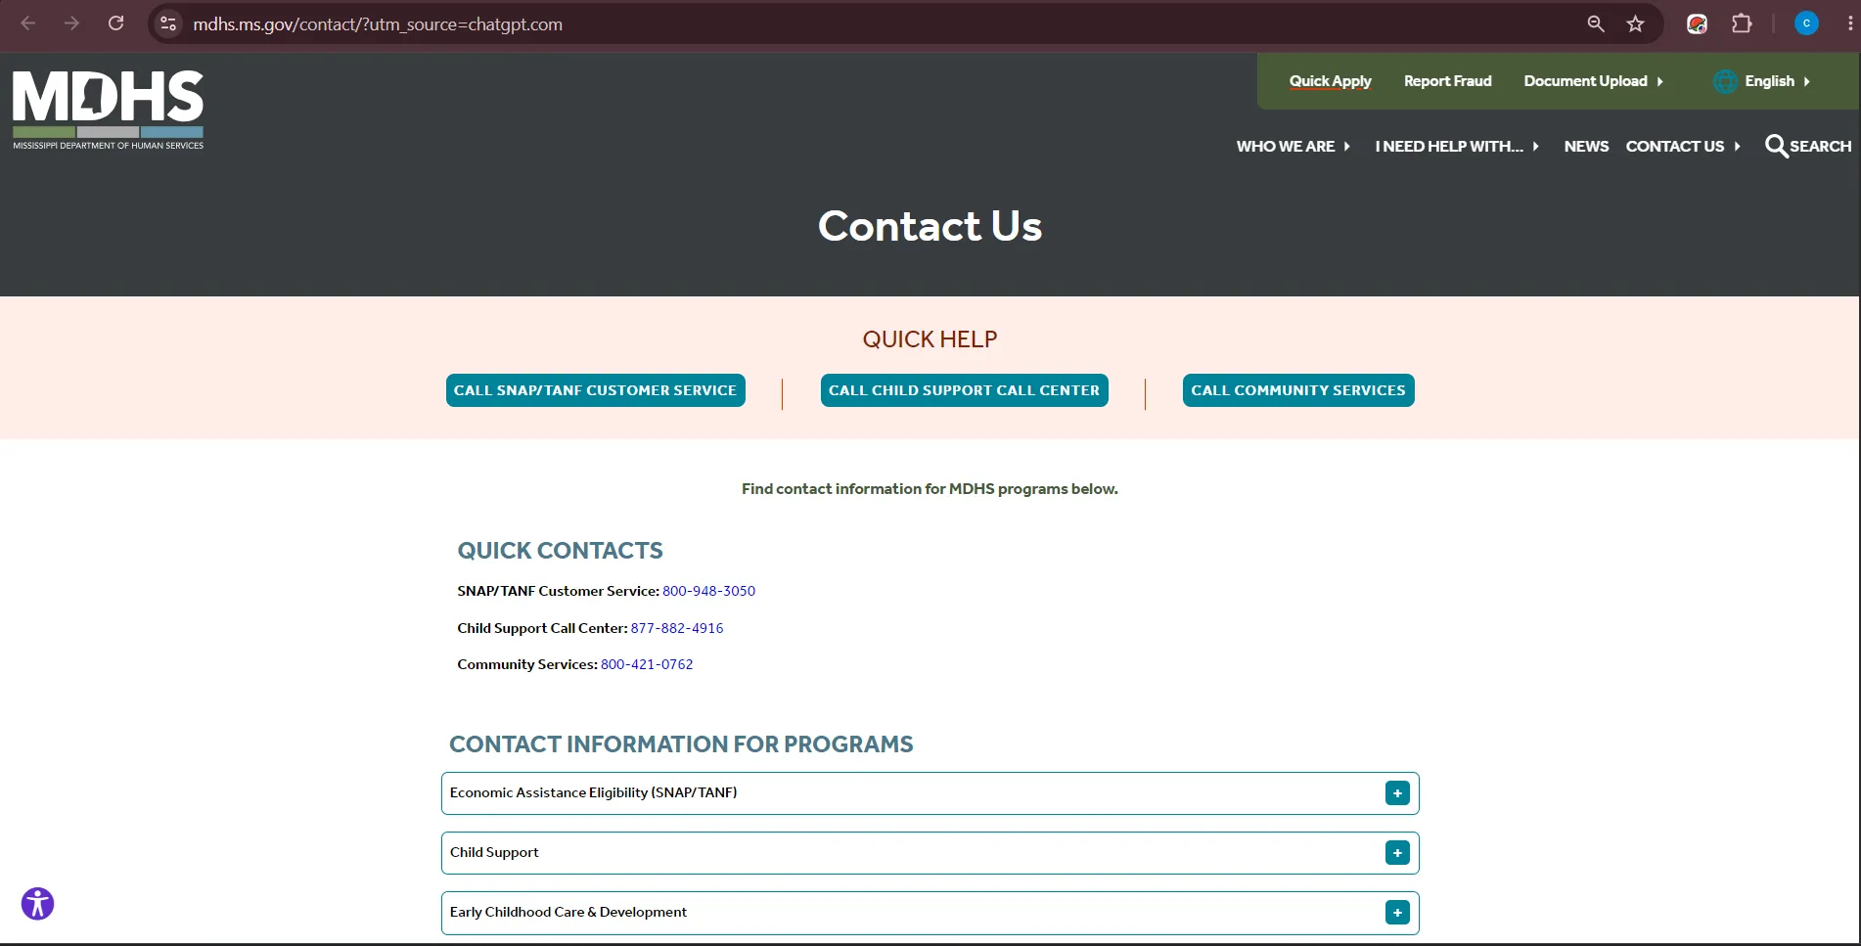The image size is (1861, 946).
Task: Expand the Child Support accordion plus icon
Action: [x=1397, y=853]
